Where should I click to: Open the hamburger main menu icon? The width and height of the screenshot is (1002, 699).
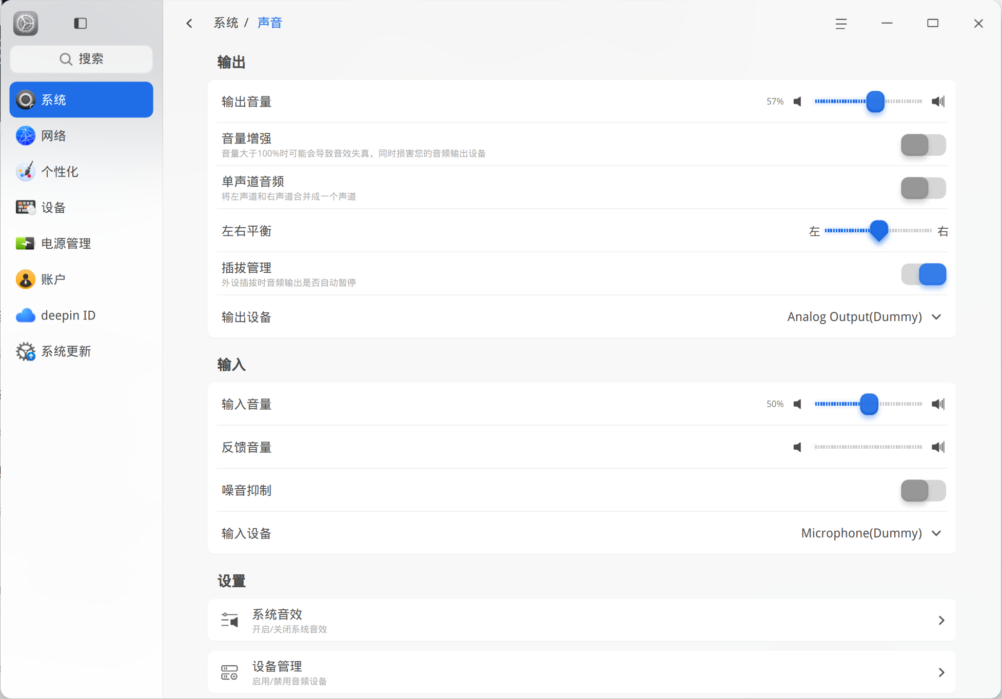841,24
